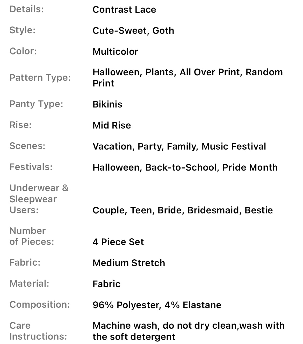303x344 pixels.
Task: Tap 'Halloween, Back-to-School, Pride Month' value
Action: pyautogui.click(x=185, y=167)
